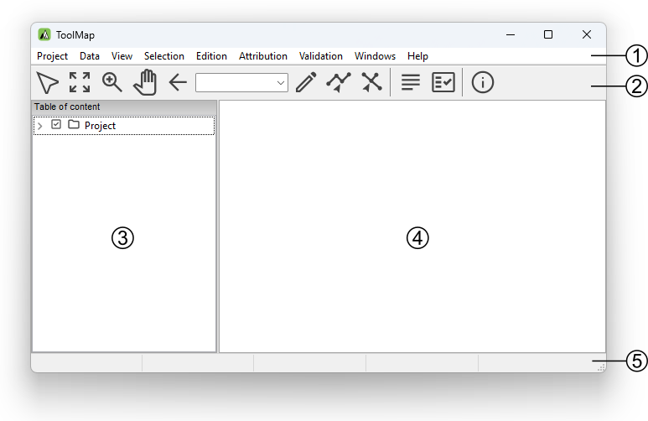Maximize the ToolMap window

pyautogui.click(x=548, y=34)
